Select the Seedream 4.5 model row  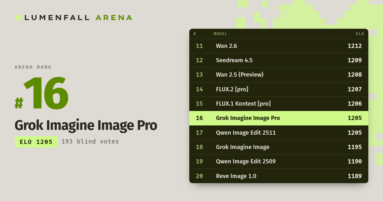[x=279, y=60]
